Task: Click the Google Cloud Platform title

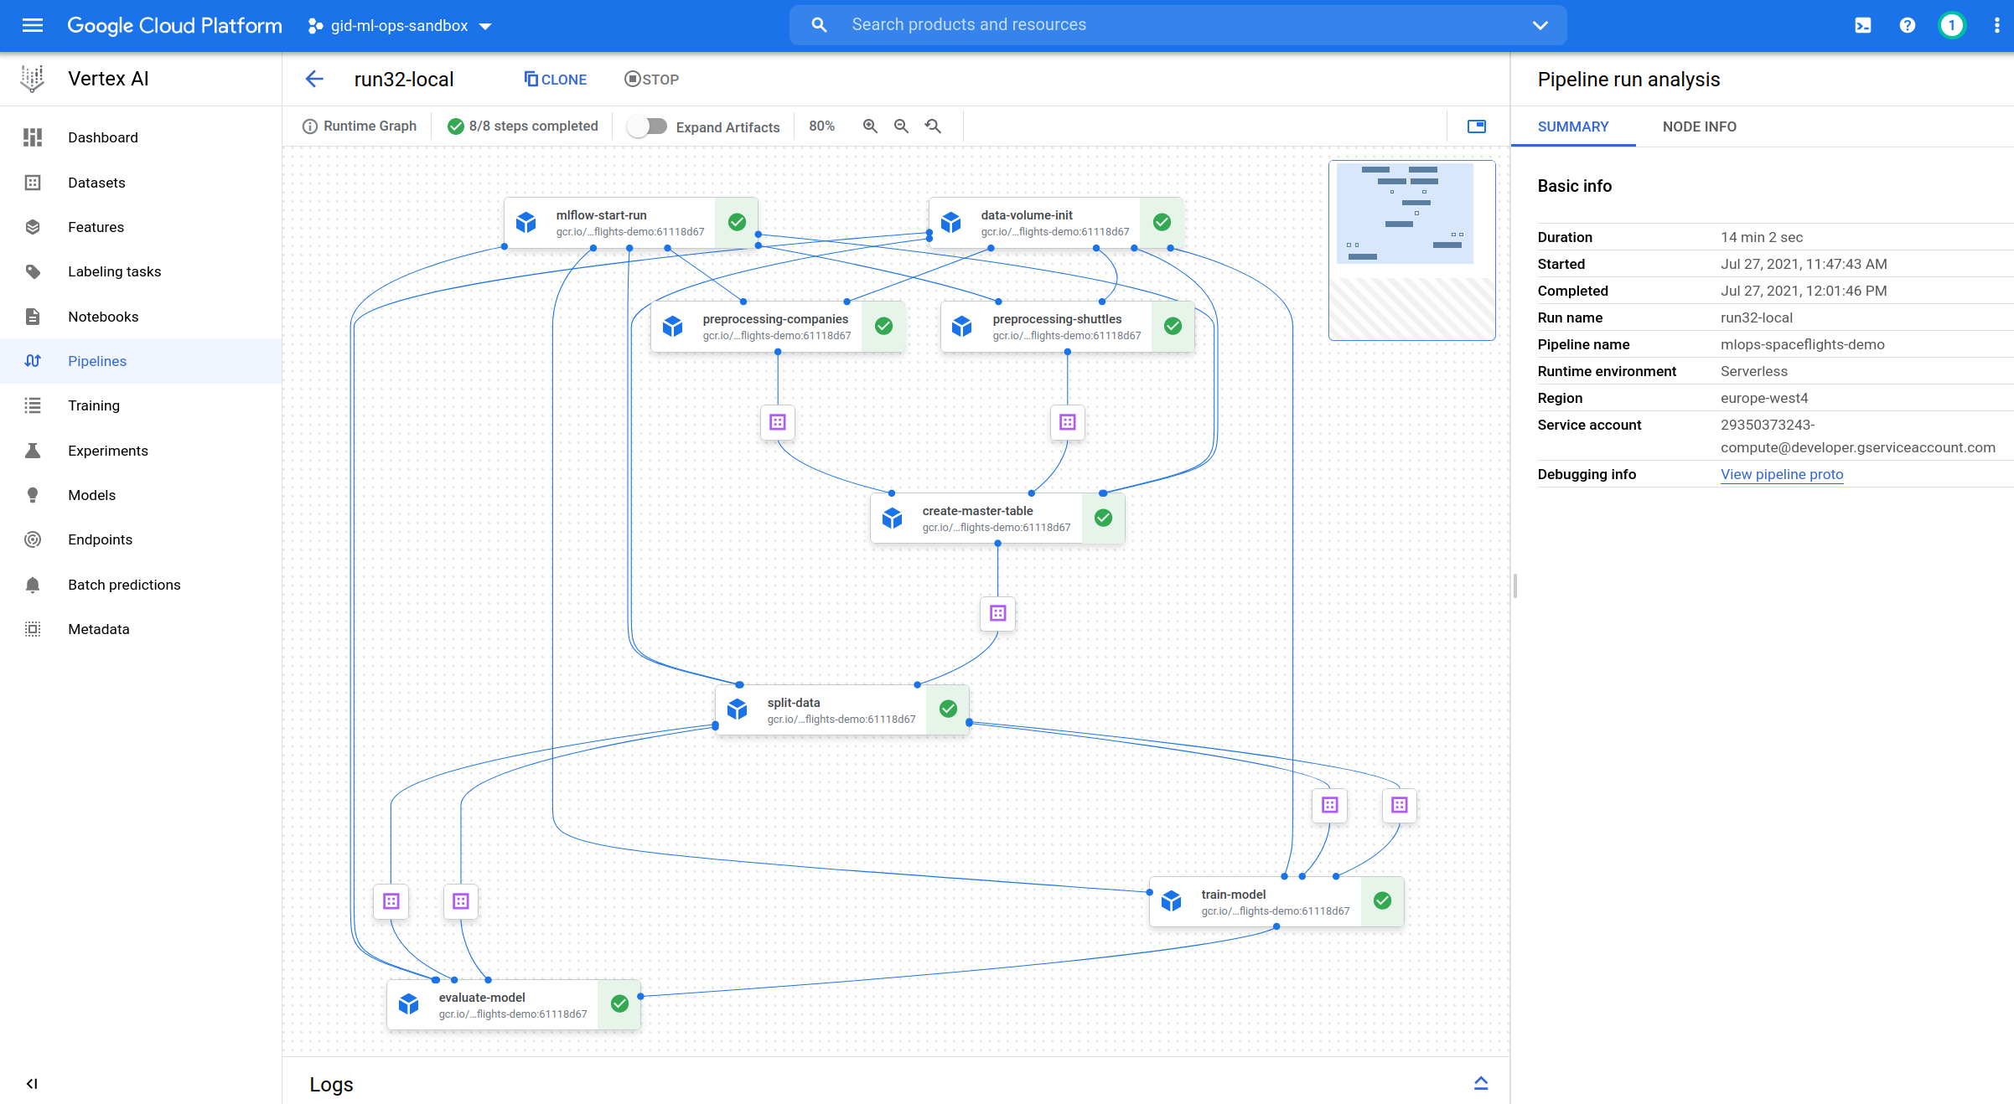Action: pyautogui.click(x=174, y=25)
